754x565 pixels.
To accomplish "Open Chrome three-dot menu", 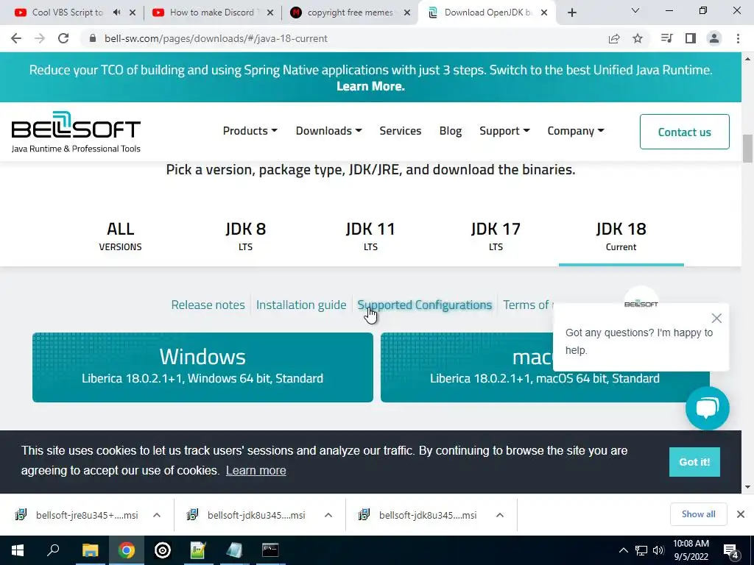I will [738, 38].
